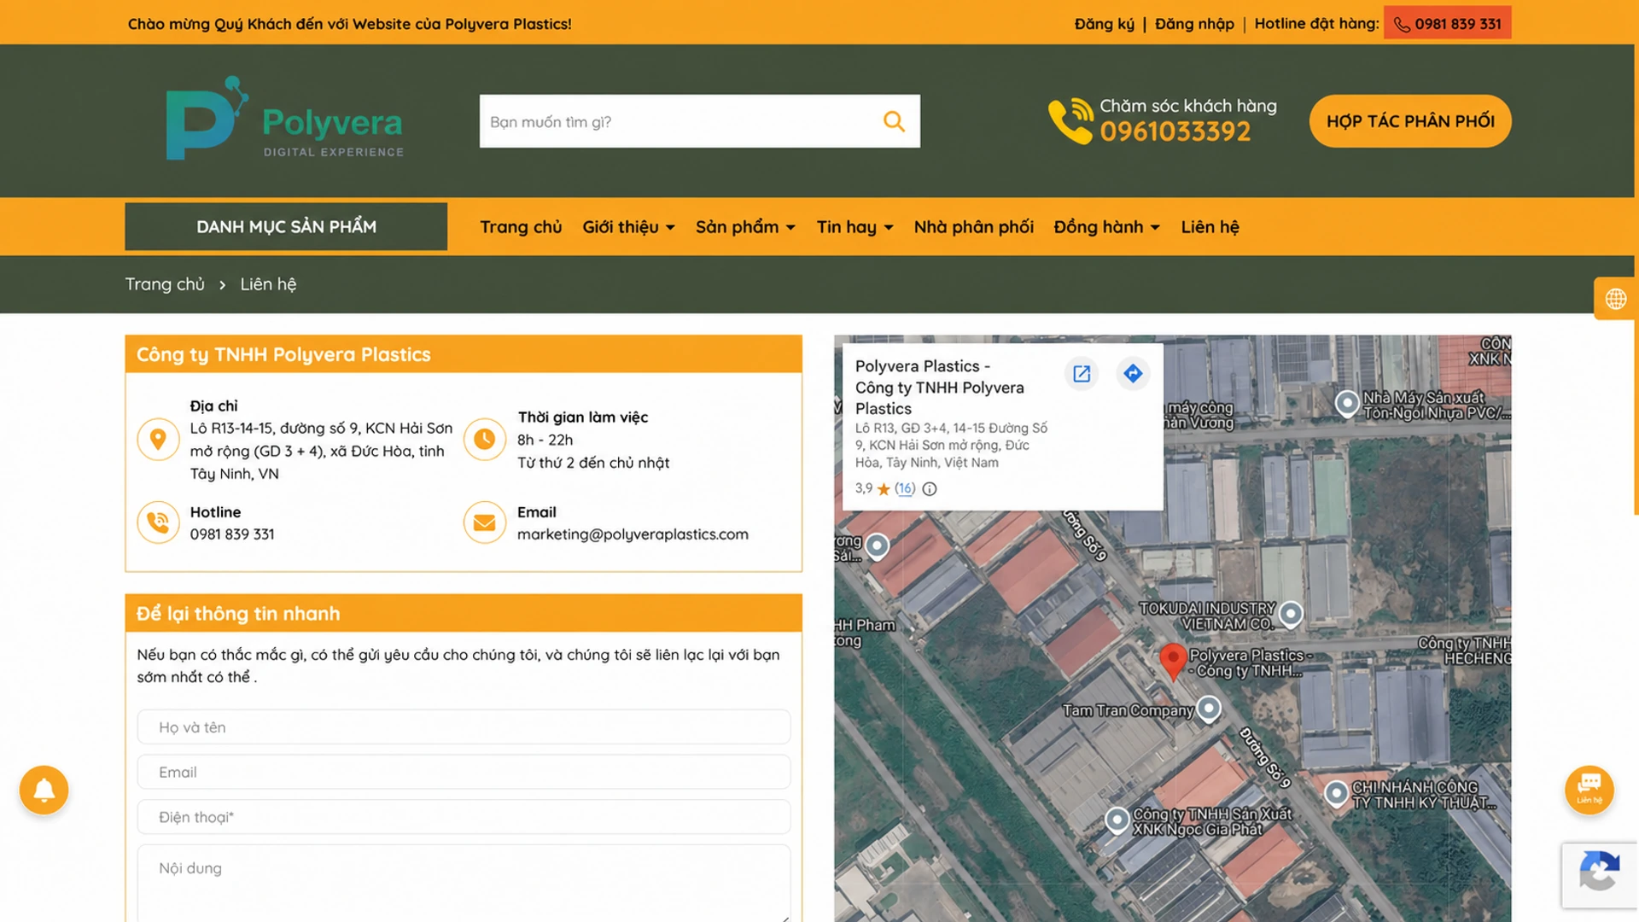The height and width of the screenshot is (922, 1639).
Task: Click the 0981 839 331 hotline button
Action: point(1447,24)
